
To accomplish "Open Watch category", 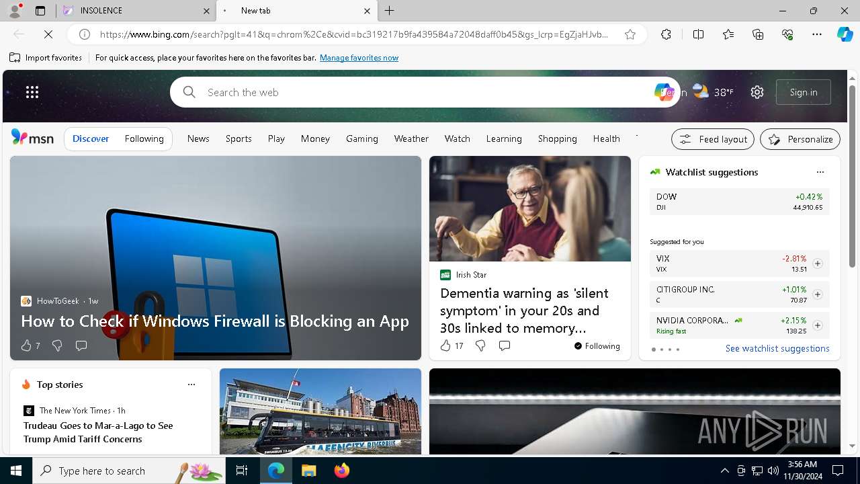I will click(458, 138).
